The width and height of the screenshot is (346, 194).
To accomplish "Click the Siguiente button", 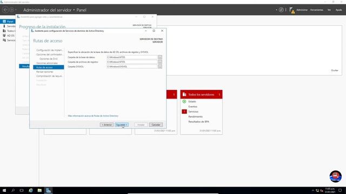I will pyautogui.click(x=122, y=124).
